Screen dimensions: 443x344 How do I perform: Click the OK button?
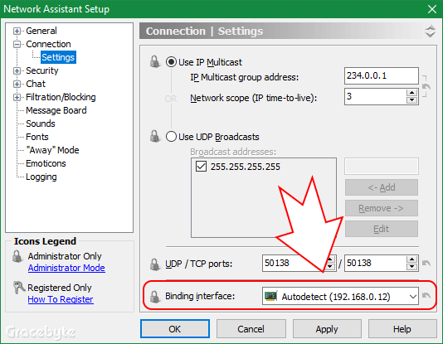pyautogui.click(x=175, y=329)
